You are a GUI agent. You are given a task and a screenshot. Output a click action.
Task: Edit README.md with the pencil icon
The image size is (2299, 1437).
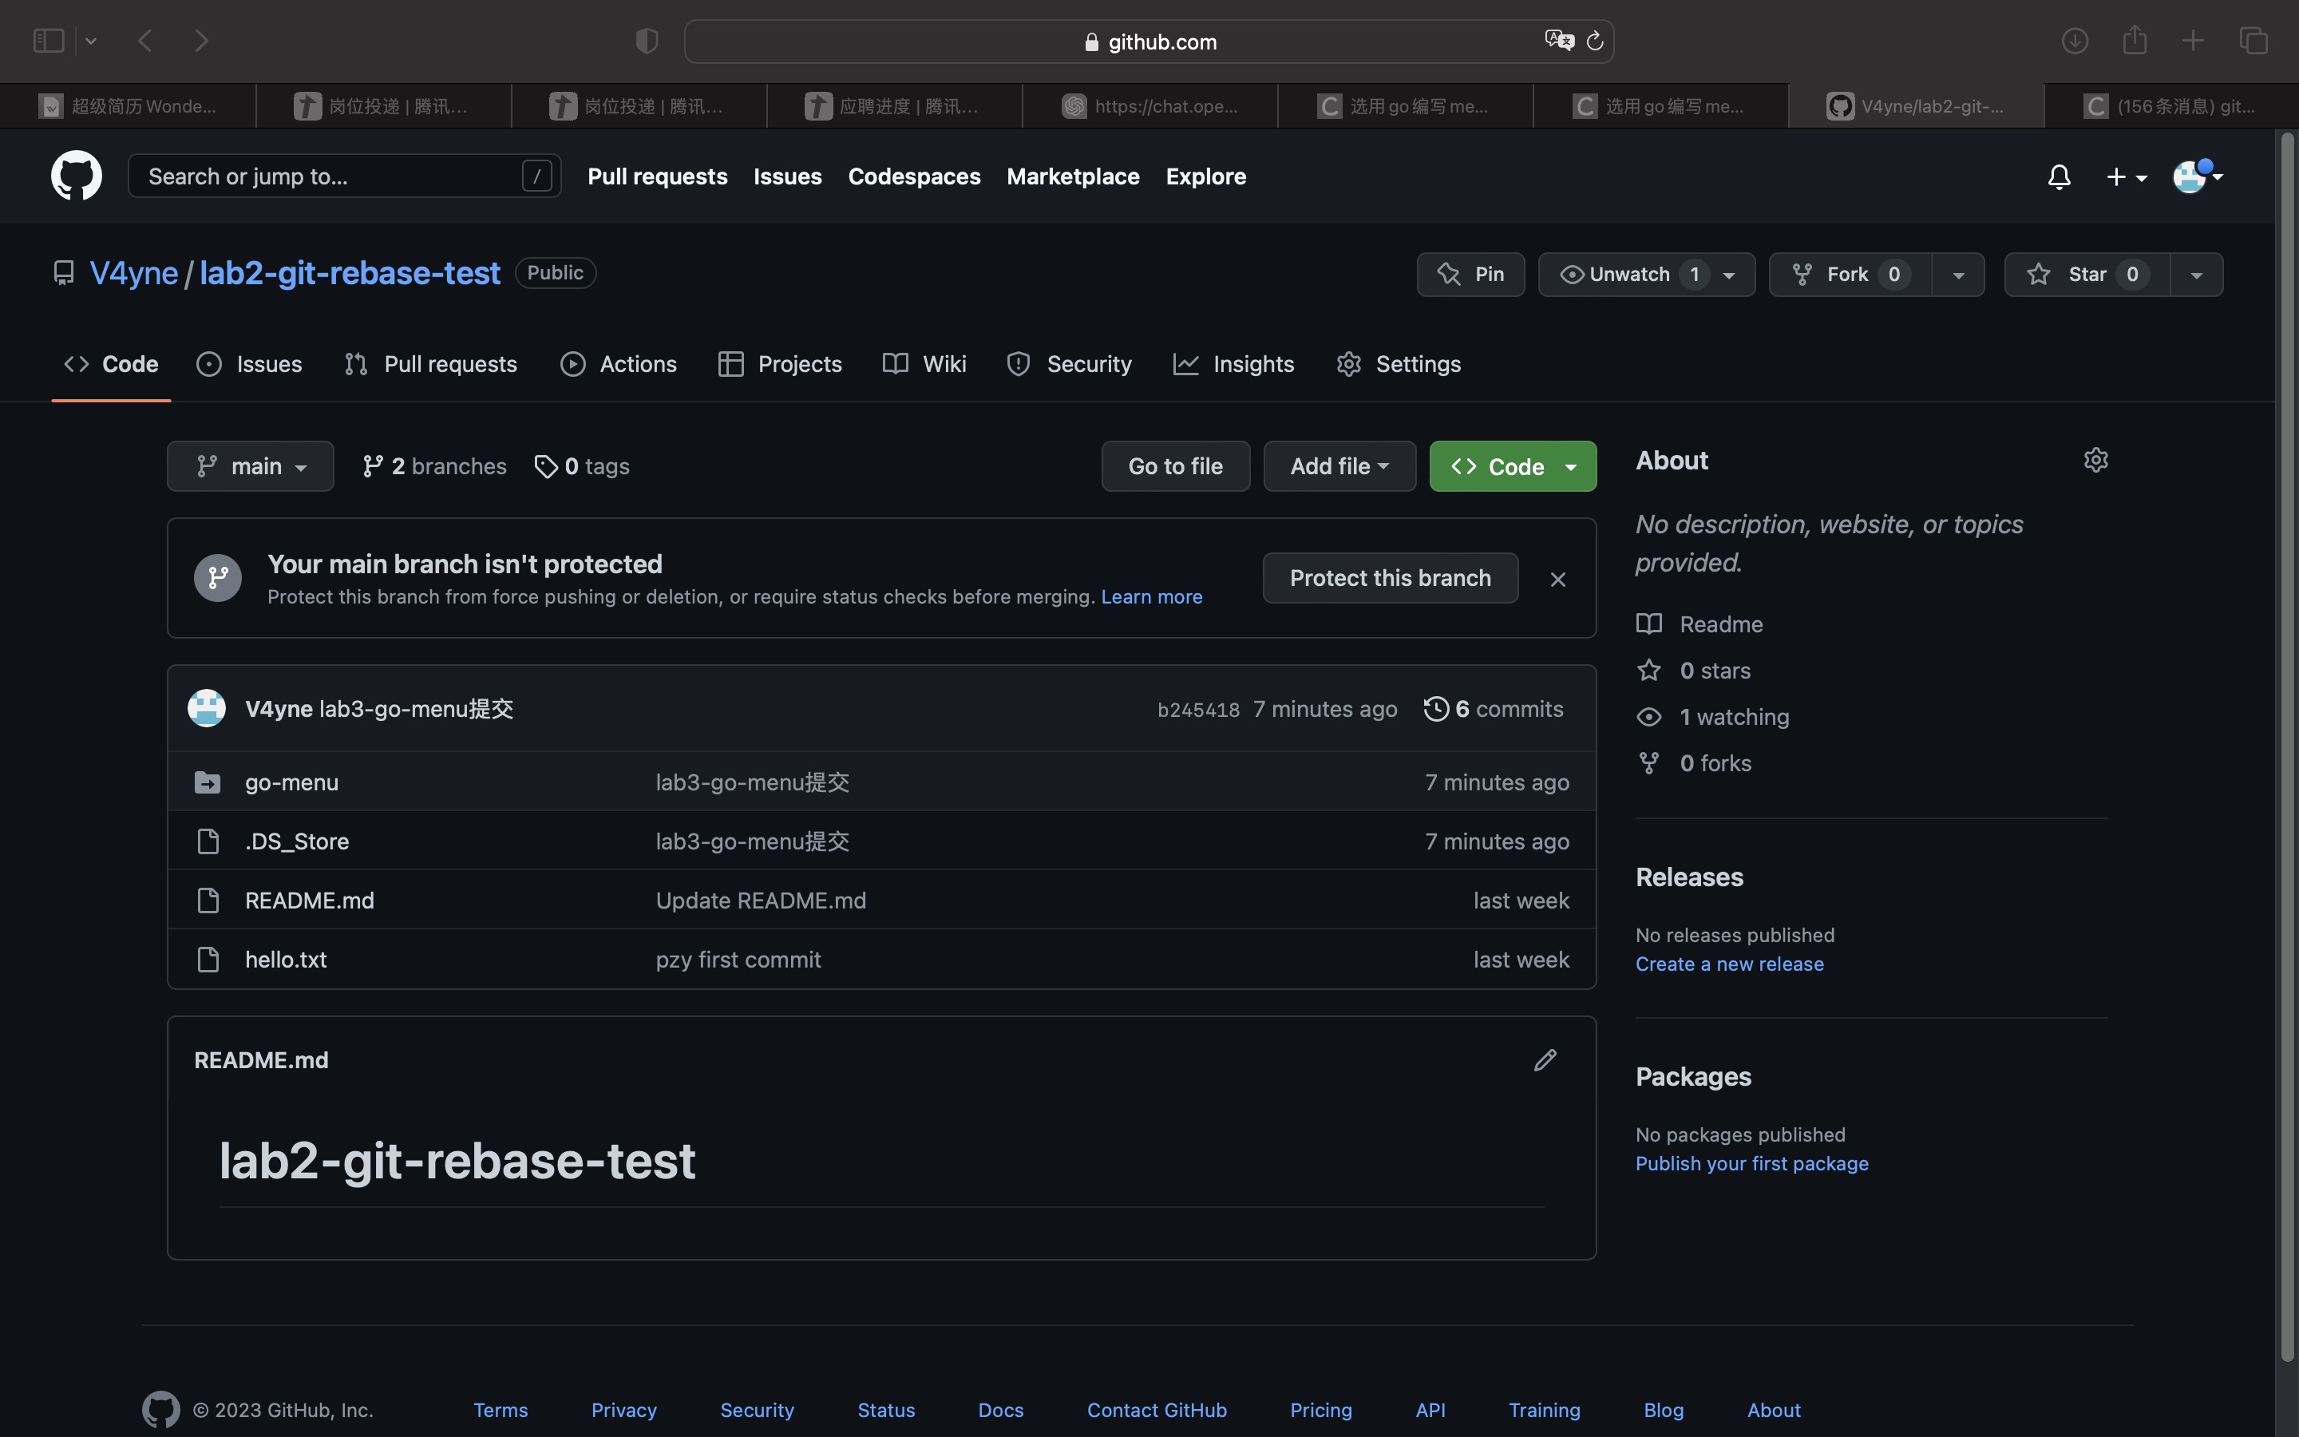tap(1545, 1059)
